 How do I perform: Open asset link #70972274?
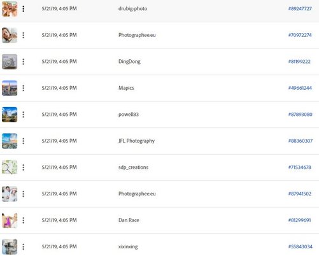300,35
